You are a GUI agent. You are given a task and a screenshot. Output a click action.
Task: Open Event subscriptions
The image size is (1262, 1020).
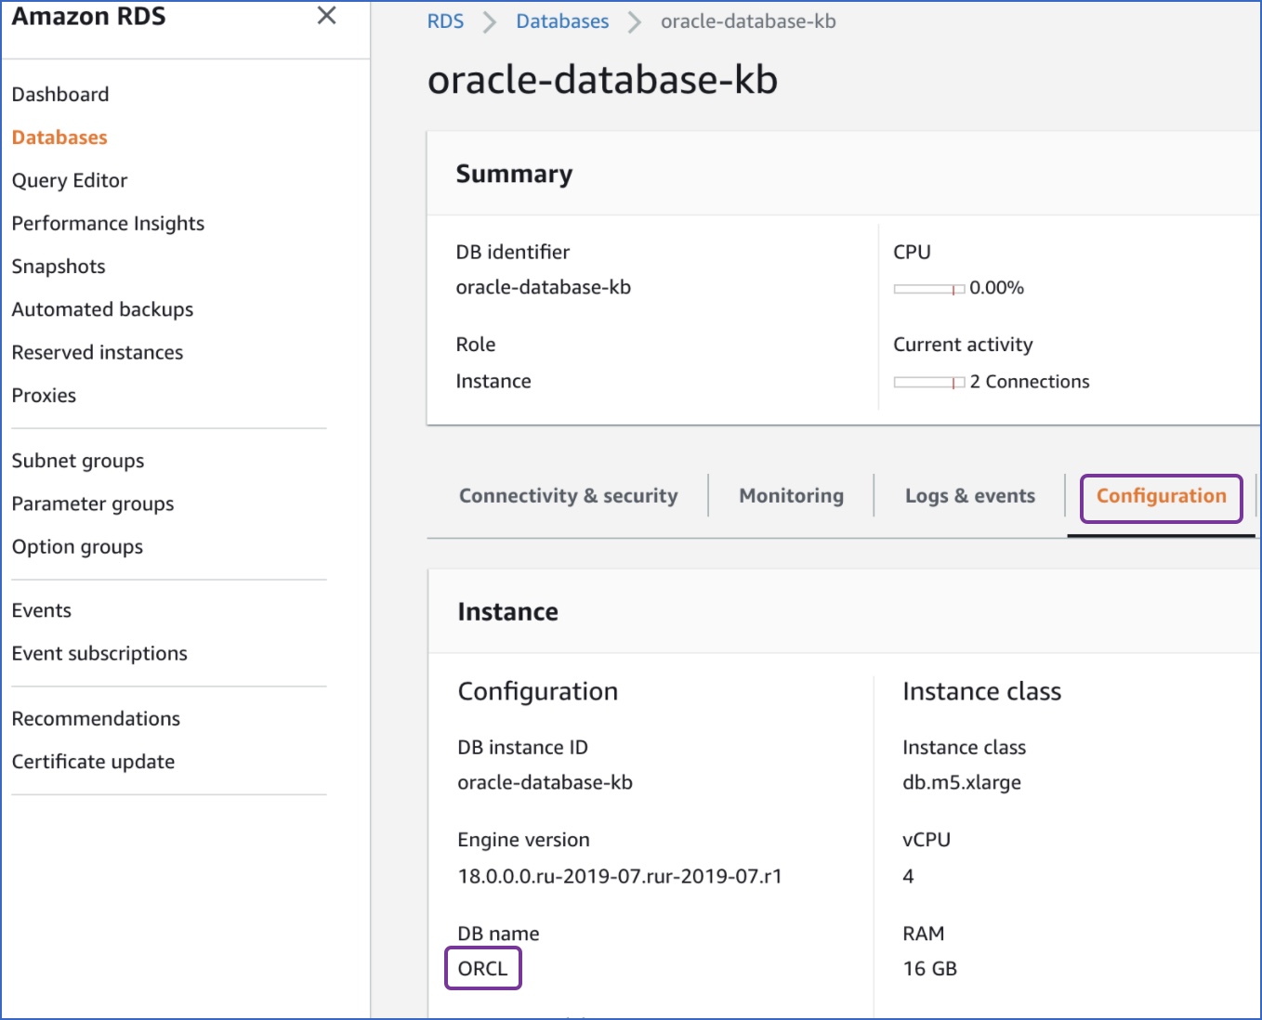coord(99,653)
